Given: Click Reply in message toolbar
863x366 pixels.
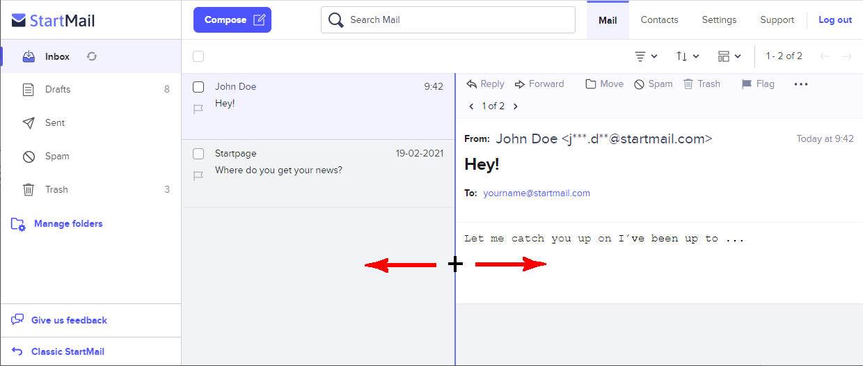Looking at the screenshot, I should tap(485, 84).
